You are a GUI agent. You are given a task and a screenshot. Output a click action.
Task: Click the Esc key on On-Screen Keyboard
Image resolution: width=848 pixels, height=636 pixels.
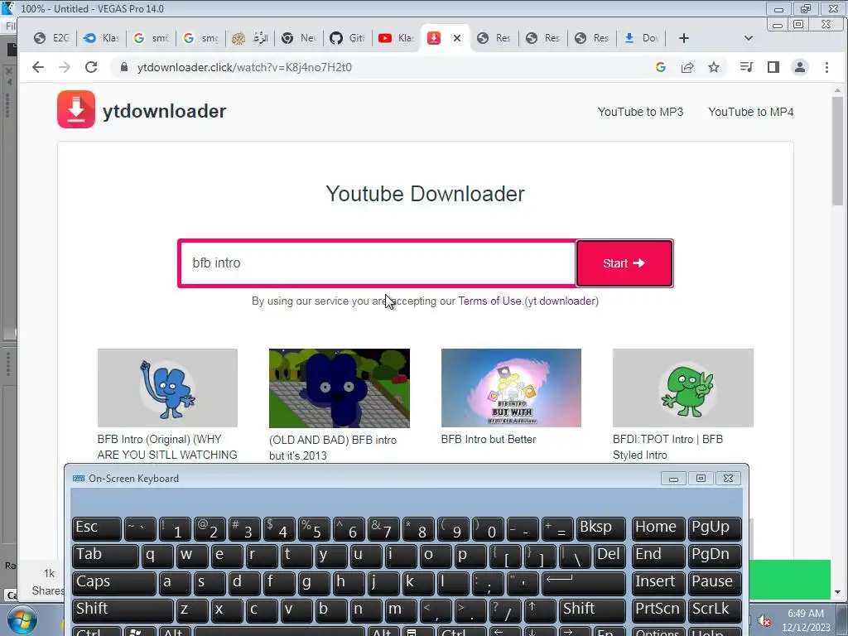tap(97, 528)
